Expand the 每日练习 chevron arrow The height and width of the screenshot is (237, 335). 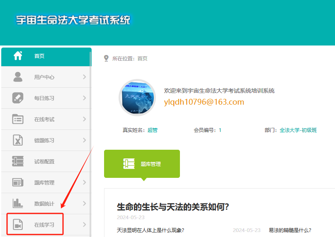click(x=85, y=98)
